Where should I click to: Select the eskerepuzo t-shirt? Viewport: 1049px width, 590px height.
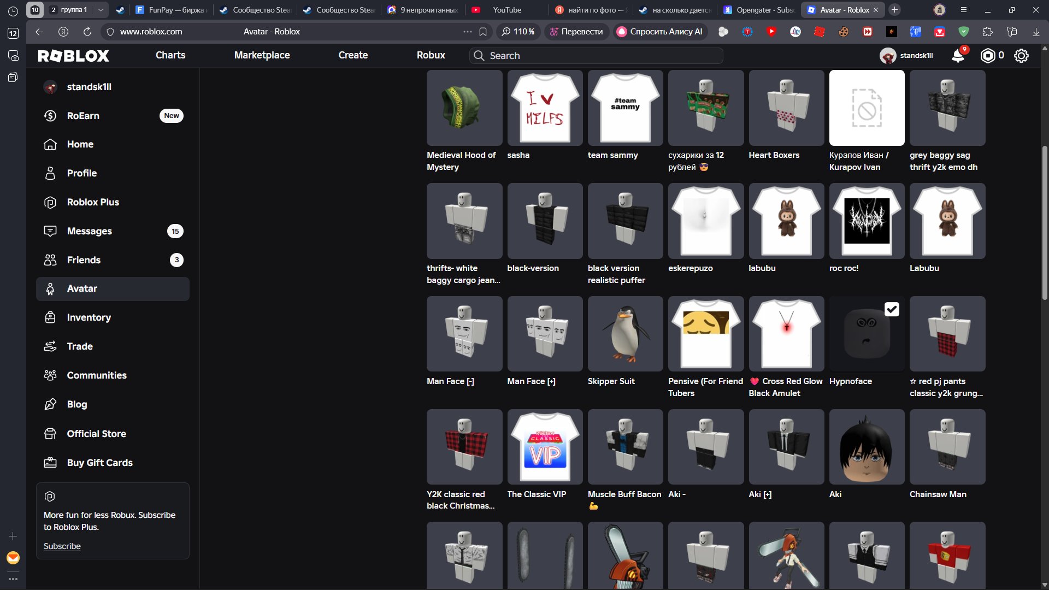point(706,221)
